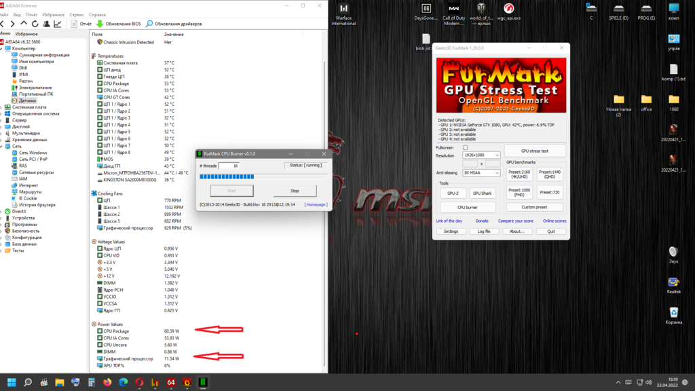The height and width of the screenshot is (391, 695).
Task: Select the PROG (E) drive icon
Action: pos(646,12)
